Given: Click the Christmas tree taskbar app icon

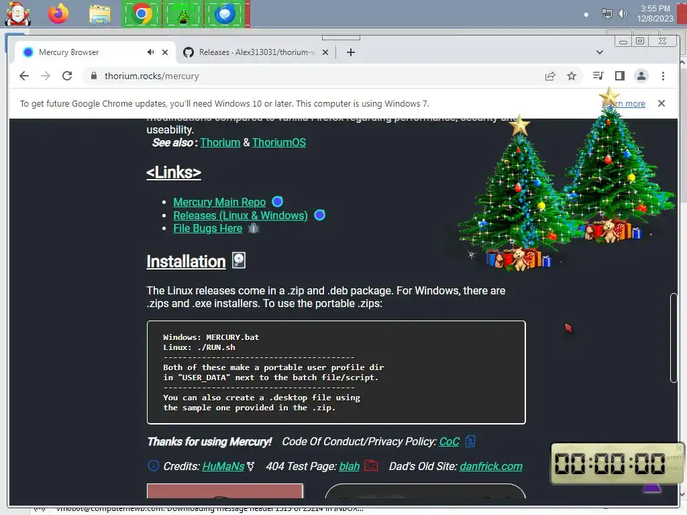Looking at the screenshot, I should [183, 16].
